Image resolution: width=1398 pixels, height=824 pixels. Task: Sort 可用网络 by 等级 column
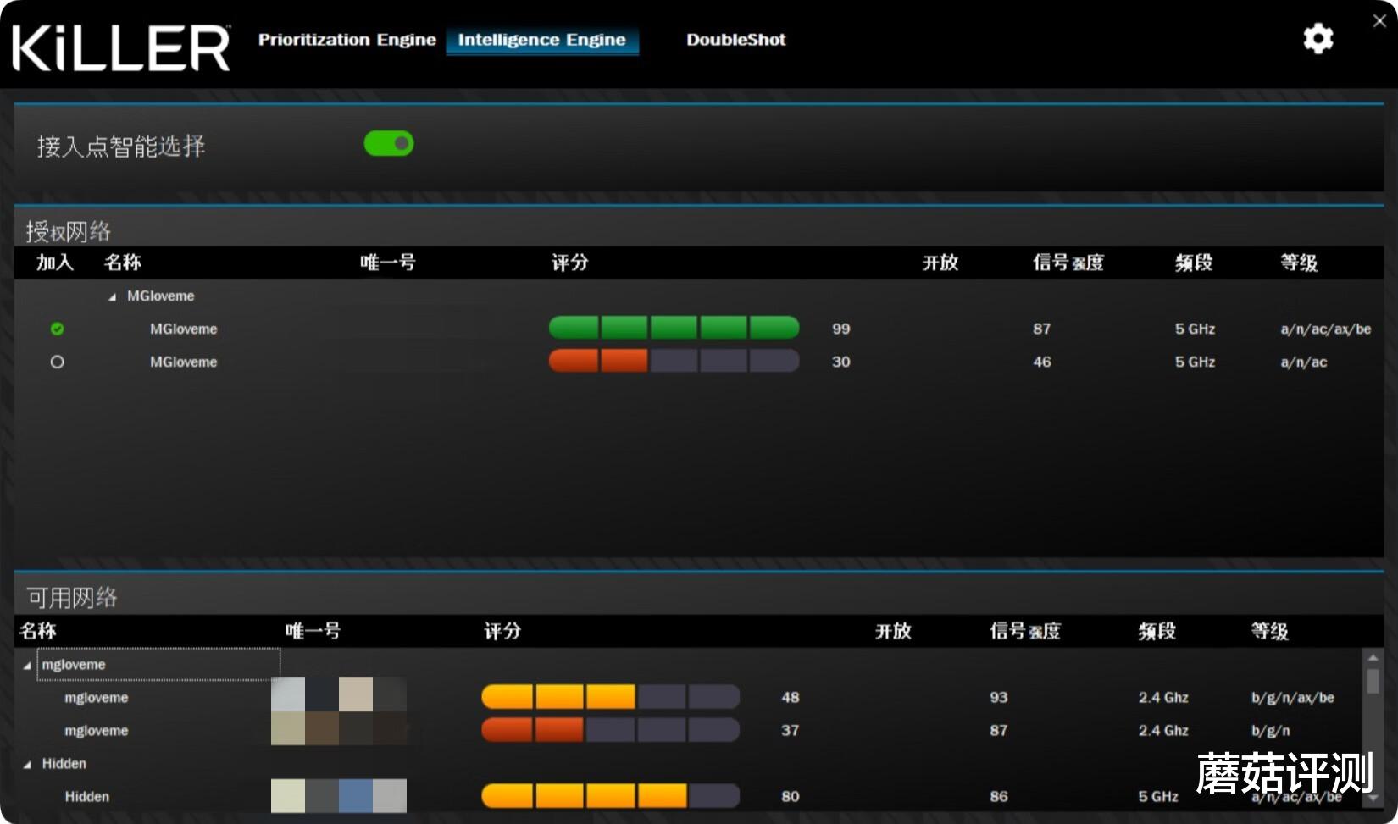pos(1270,631)
